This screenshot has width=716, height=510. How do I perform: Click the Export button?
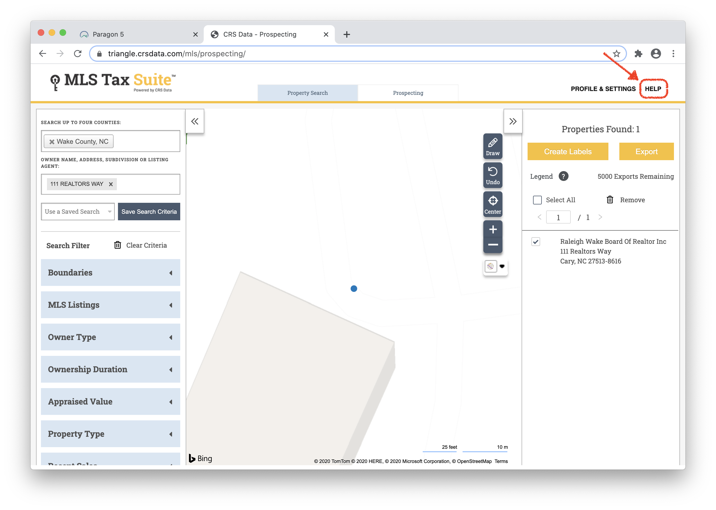[646, 151]
